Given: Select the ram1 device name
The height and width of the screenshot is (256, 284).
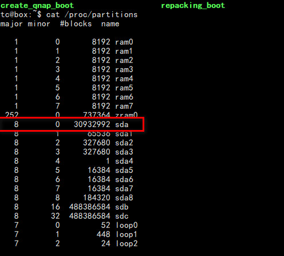Looking at the screenshot, I should (124, 51).
